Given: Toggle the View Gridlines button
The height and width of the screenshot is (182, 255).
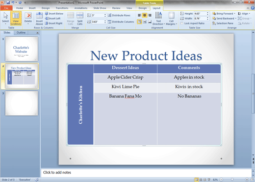Looking at the screenshot, I should coord(16,19).
